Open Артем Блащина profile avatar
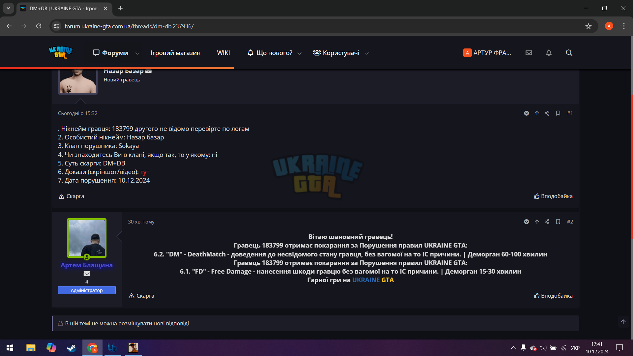 (x=87, y=238)
